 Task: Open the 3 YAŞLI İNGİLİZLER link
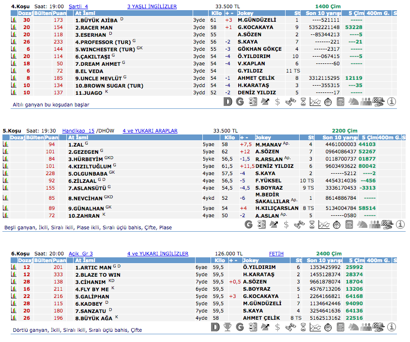(x=152, y=7)
